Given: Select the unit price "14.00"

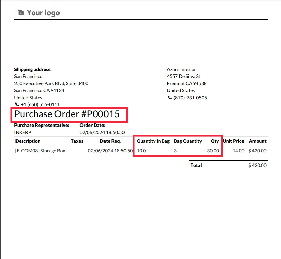Looking at the screenshot, I should 239,151.
